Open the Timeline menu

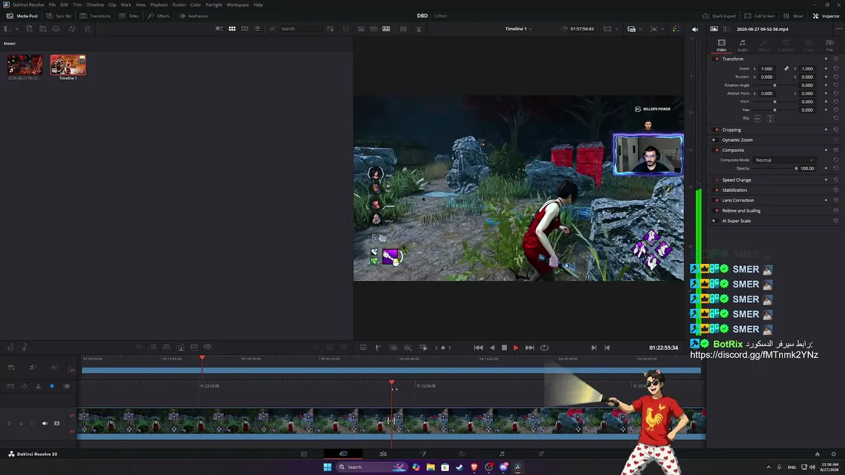coord(95,5)
